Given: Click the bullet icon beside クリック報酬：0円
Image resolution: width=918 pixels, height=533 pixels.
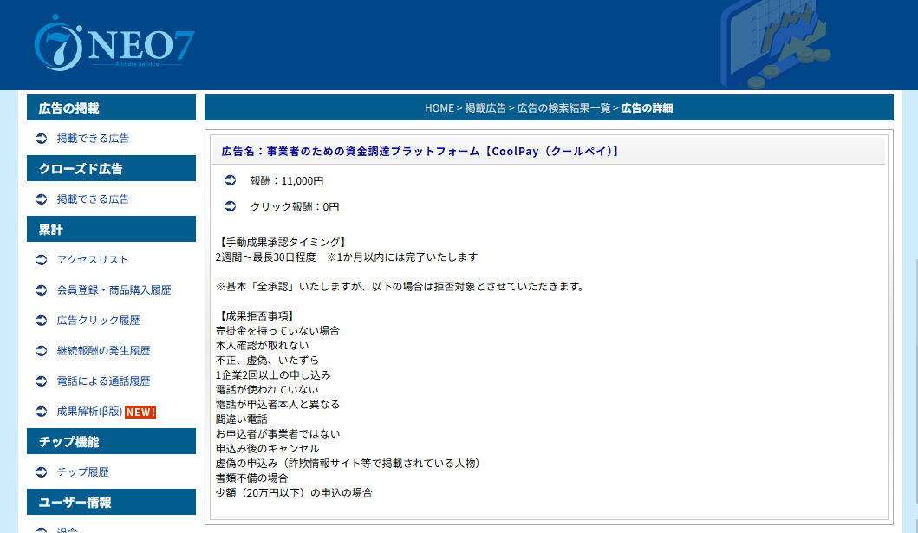Looking at the screenshot, I should click(231, 206).
